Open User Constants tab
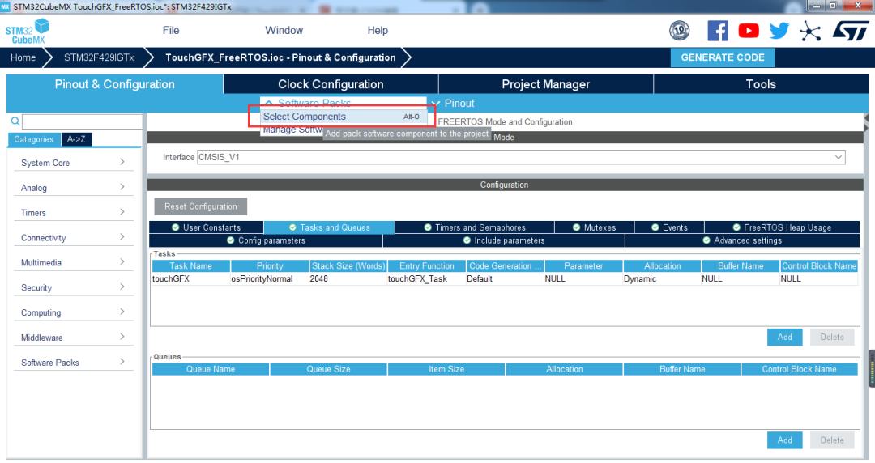875x463 pixels. tap(206, 227)
